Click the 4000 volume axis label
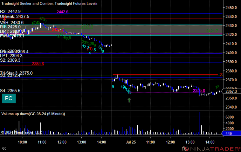This screenshot has height=152, width=241. [229, 123]
